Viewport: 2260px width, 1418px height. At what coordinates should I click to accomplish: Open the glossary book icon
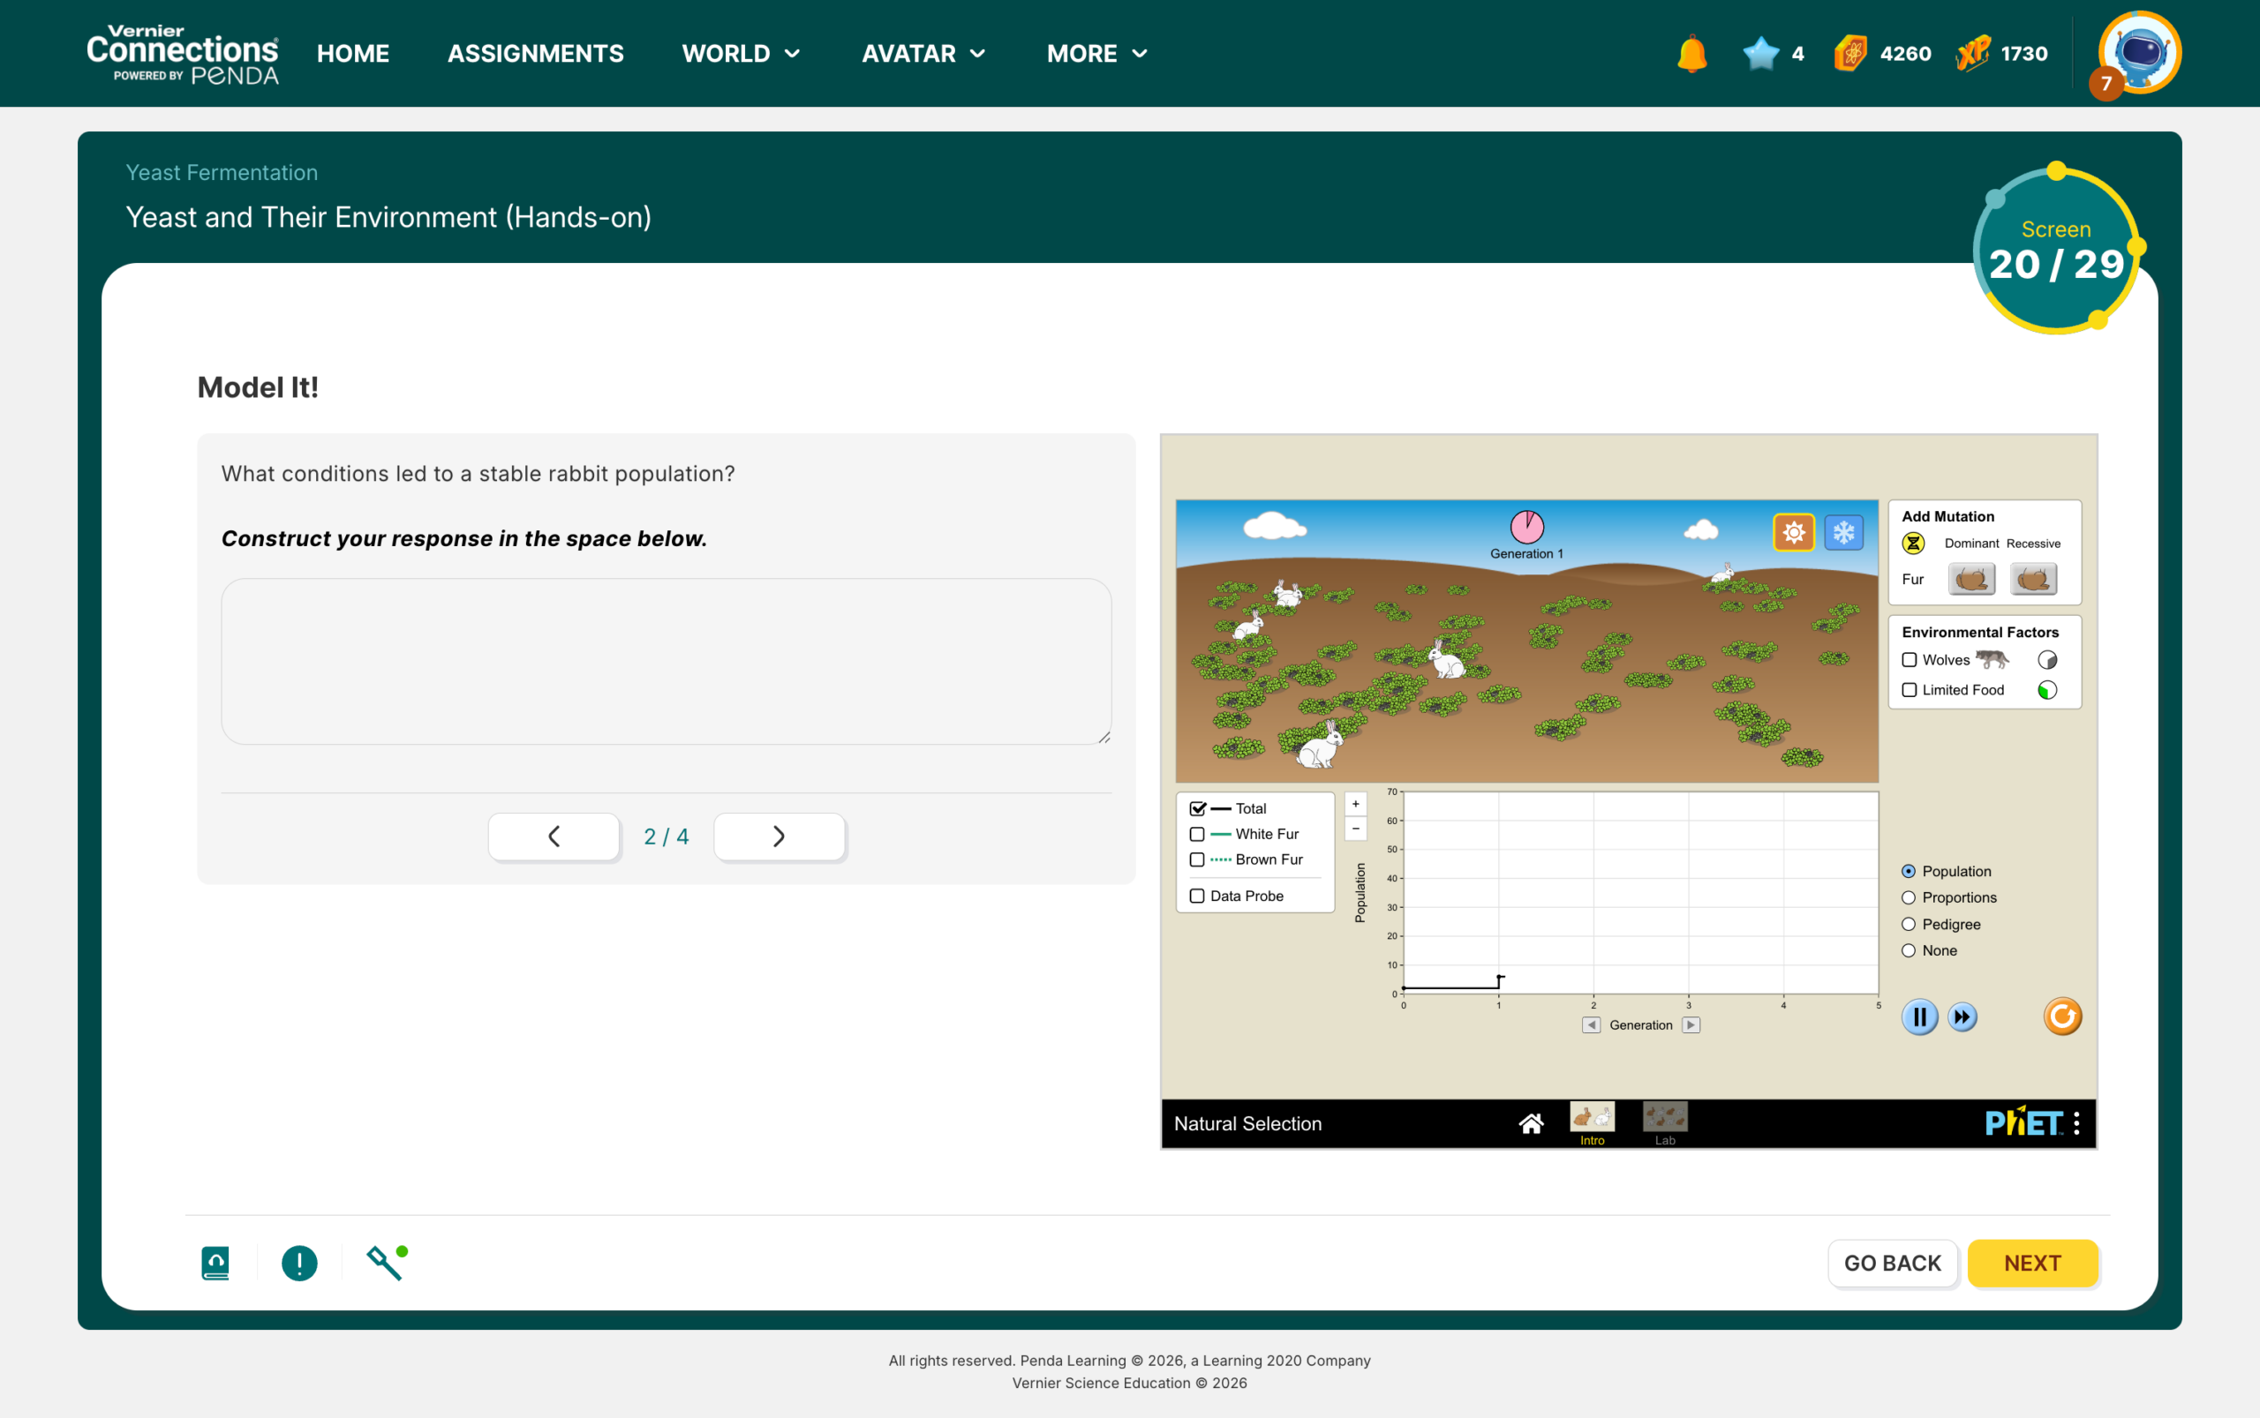pyautogui.click(x=215, y=1263)
